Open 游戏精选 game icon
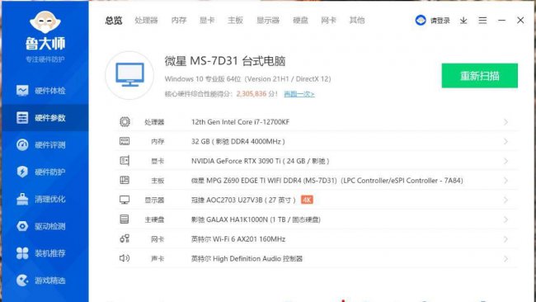Image resolution: width=536 pixels, height=302 pixels. [22, 281]
